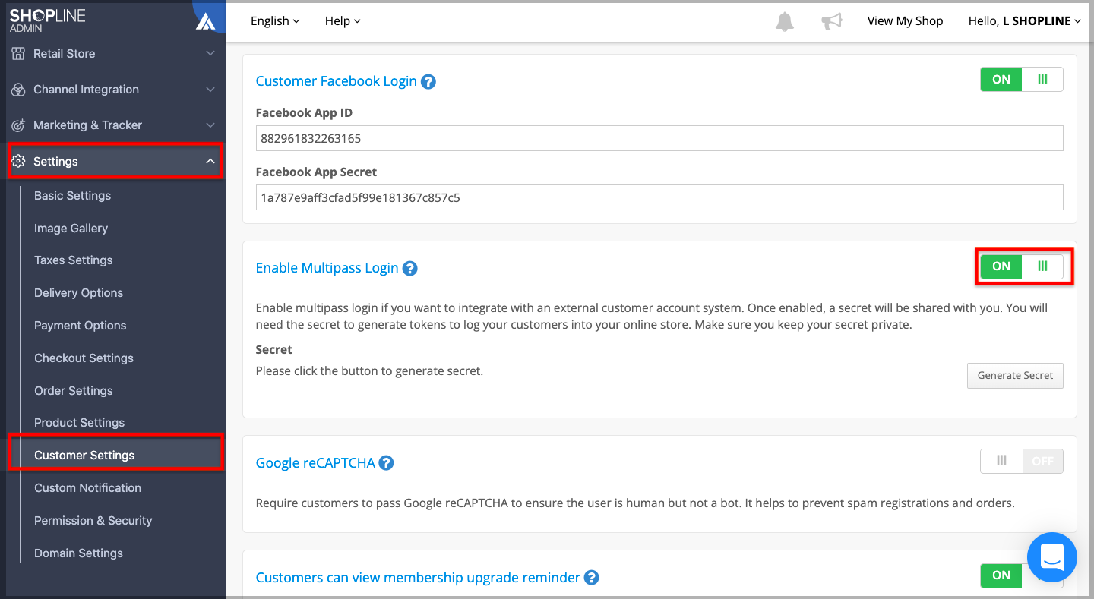Screen dimensions: 1094x599
Task: Click the Marketing & Tracker target icon
Action: (18, 125)
